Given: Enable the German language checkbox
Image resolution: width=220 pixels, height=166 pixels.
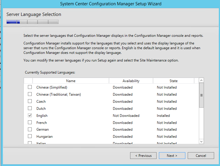Looking at the screenshot, I should coord(30,129).
